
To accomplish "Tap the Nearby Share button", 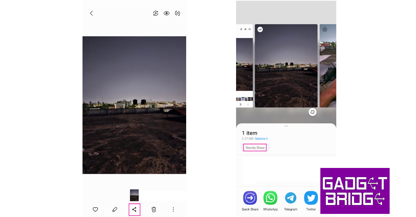I will [255, 148].
